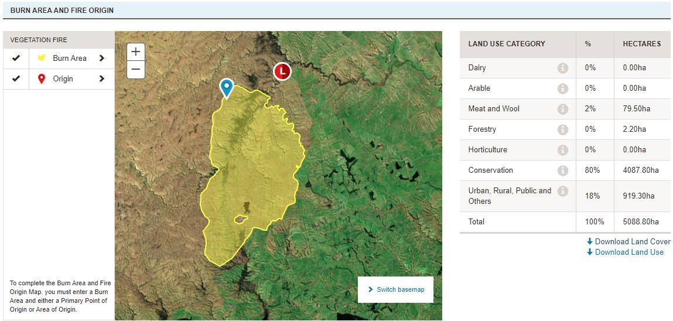The height and width of the screenshot is (321, 673).
Task: Show info for Meat and Wool
Action: [562, 109]
